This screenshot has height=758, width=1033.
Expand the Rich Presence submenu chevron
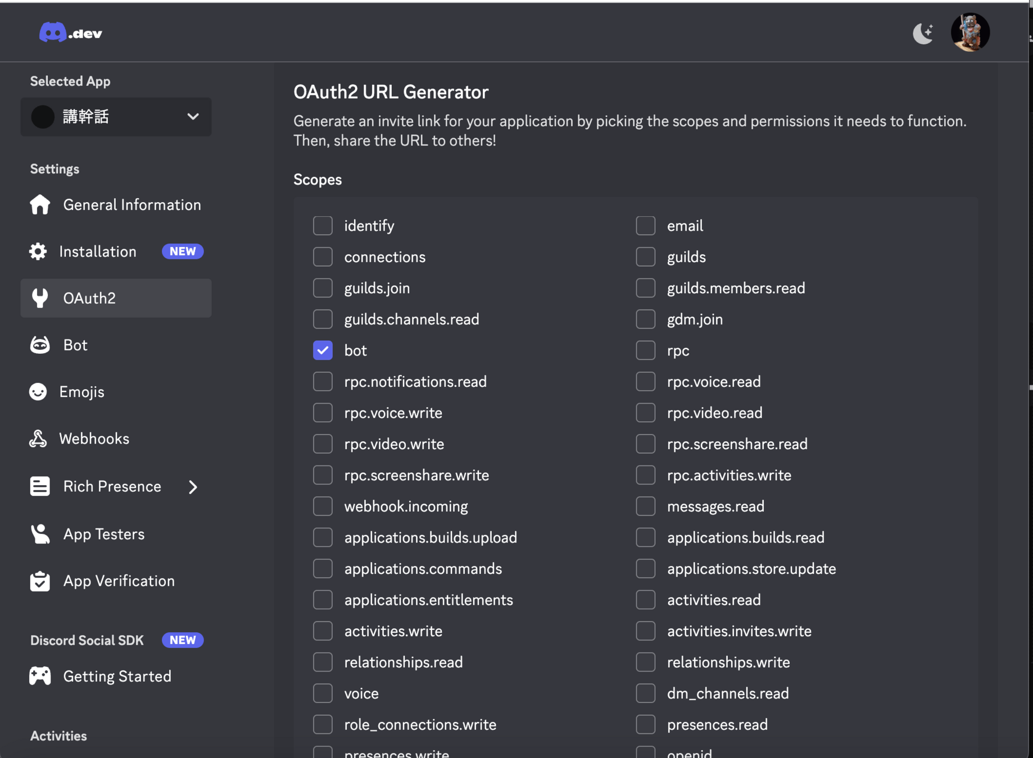(x=193, y=487)
